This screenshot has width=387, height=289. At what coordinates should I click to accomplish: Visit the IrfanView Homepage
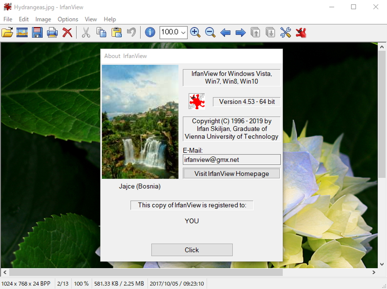pyautogui.click(x=231, y=173)
